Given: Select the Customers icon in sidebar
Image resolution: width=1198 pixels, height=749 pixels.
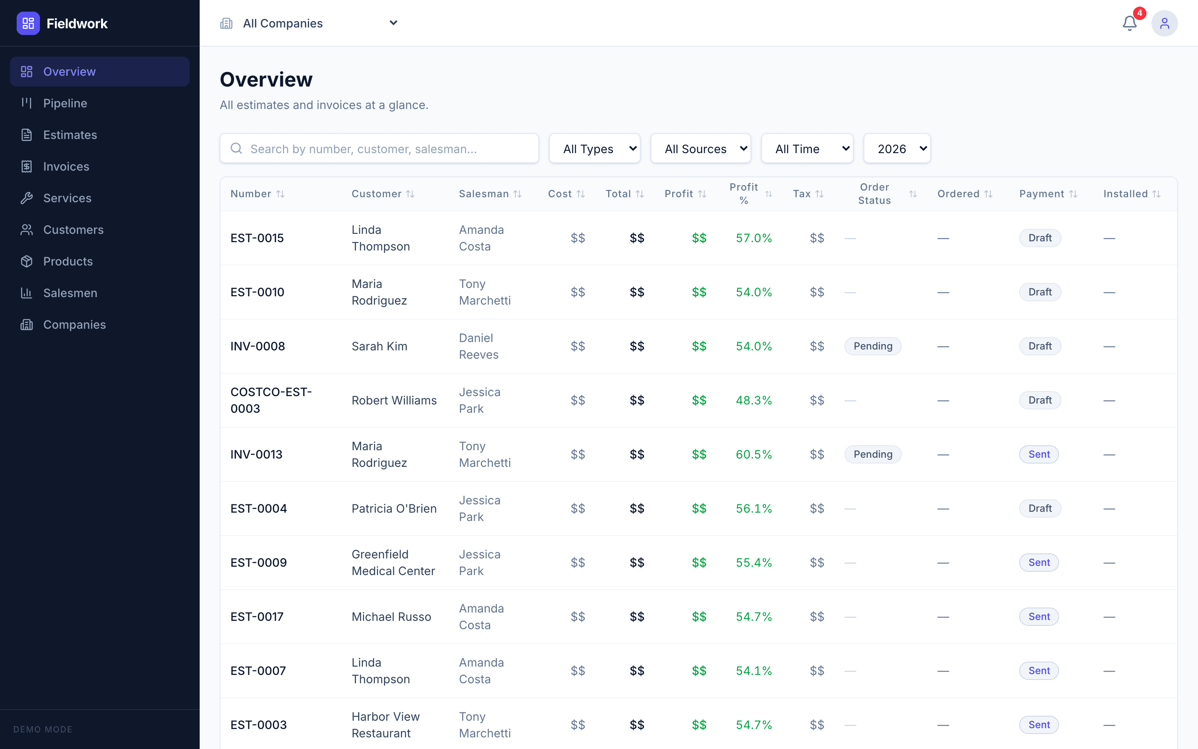Looking at the screenshot, I should pos(27,229).
